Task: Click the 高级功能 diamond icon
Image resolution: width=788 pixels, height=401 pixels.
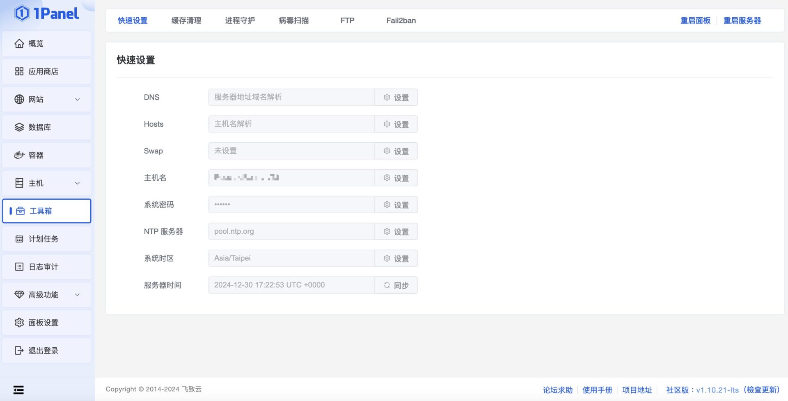Action: pyautogui.click(x=19, y=294)
